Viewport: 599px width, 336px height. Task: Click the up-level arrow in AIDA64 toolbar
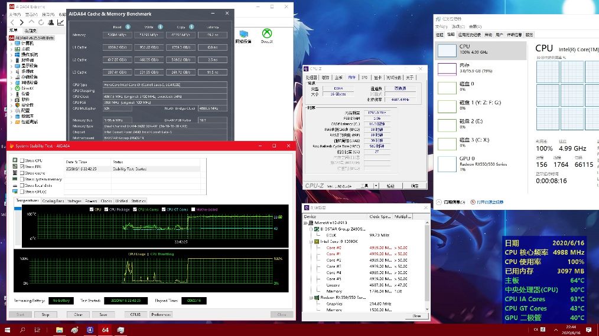(x=31, y=22)
